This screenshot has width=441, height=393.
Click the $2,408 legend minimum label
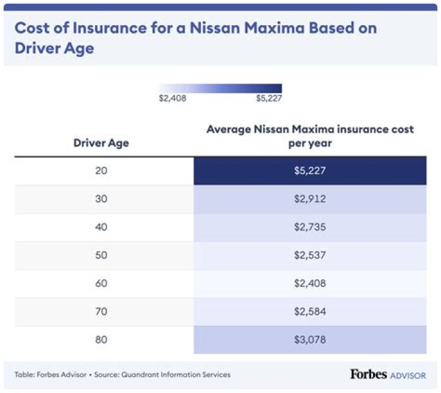tap(172, 98)
